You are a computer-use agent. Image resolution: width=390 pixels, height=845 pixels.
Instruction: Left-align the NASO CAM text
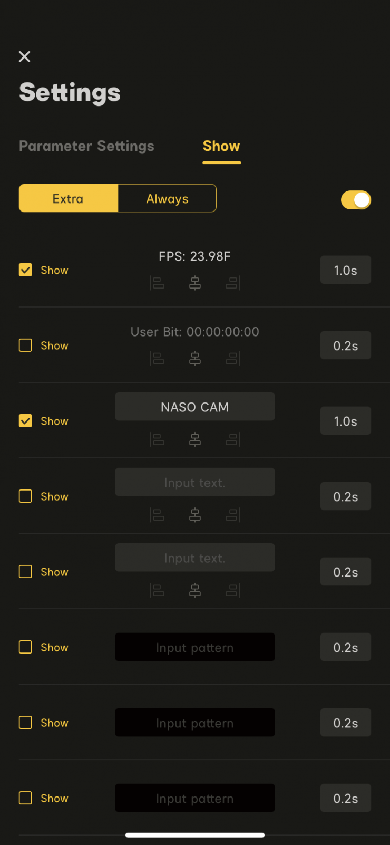[x=158, y=439]
